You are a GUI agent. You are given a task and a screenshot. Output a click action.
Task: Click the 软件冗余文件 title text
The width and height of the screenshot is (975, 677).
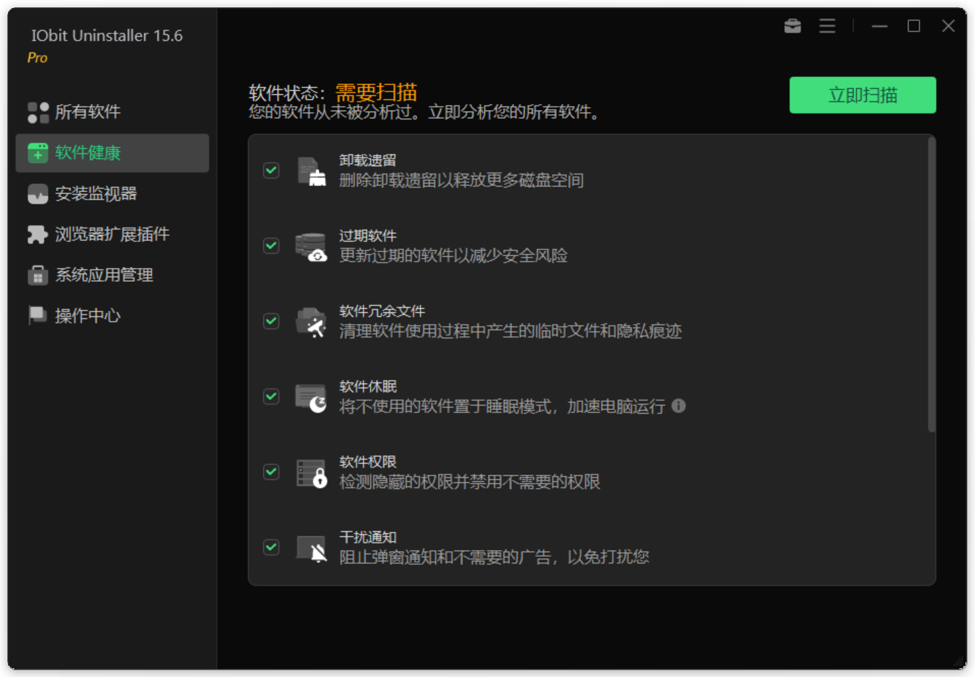(382, 311)
